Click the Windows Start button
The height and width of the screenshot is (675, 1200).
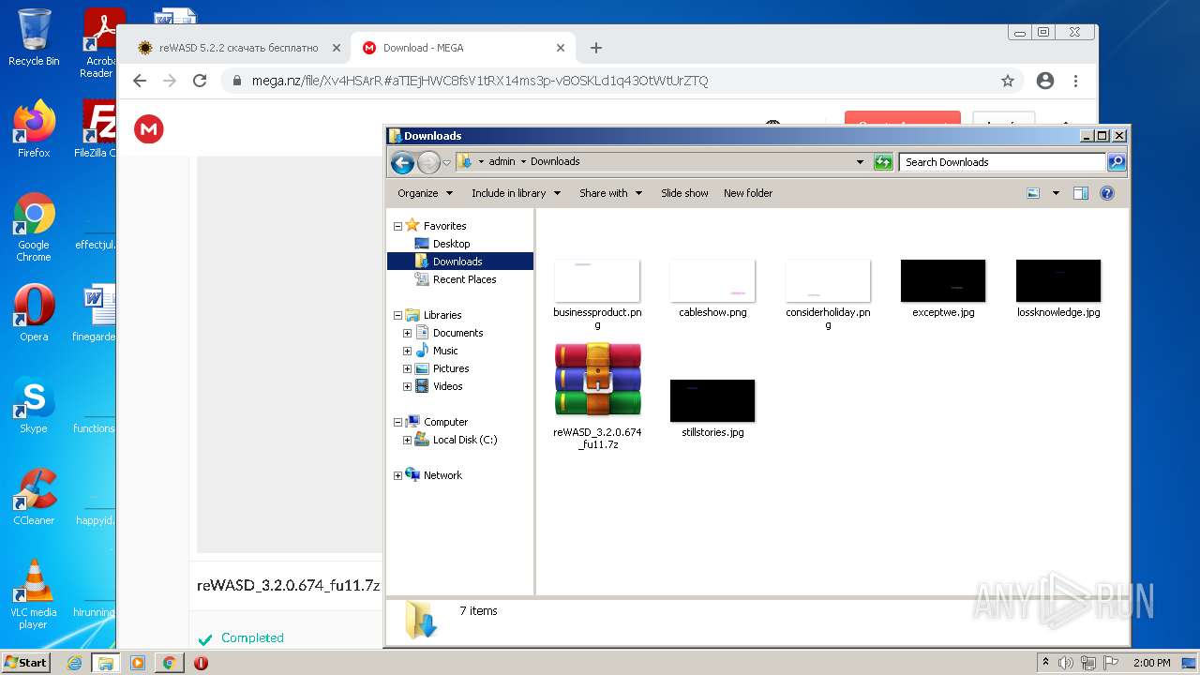click(x=26, y=662)
